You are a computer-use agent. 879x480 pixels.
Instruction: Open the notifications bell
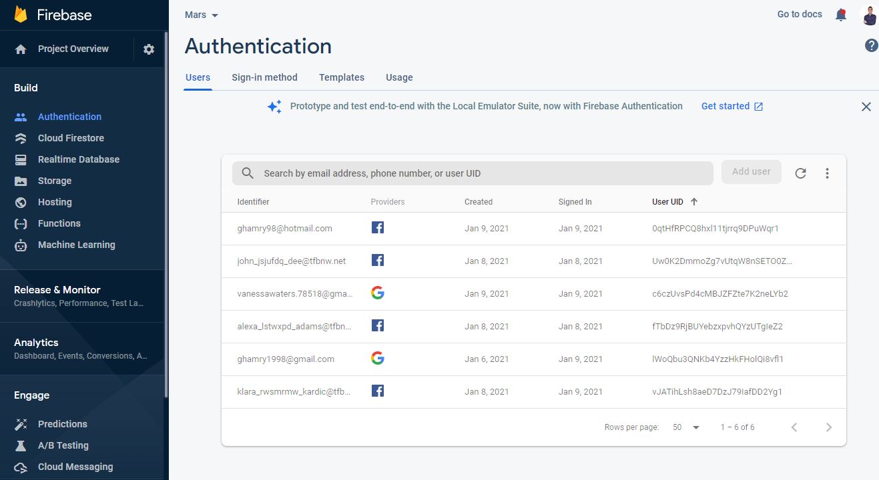(x=841, y=15)
